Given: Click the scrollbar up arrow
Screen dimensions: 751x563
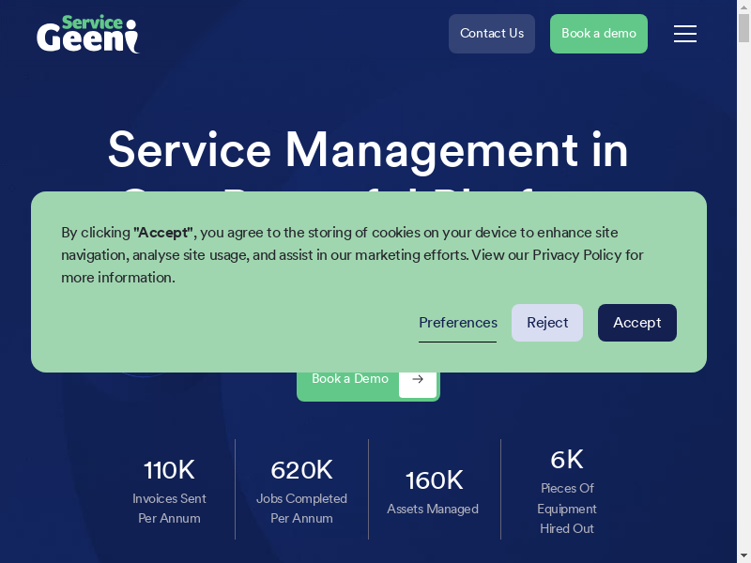Looking at the screenshot, I should [x=743, y=7].
